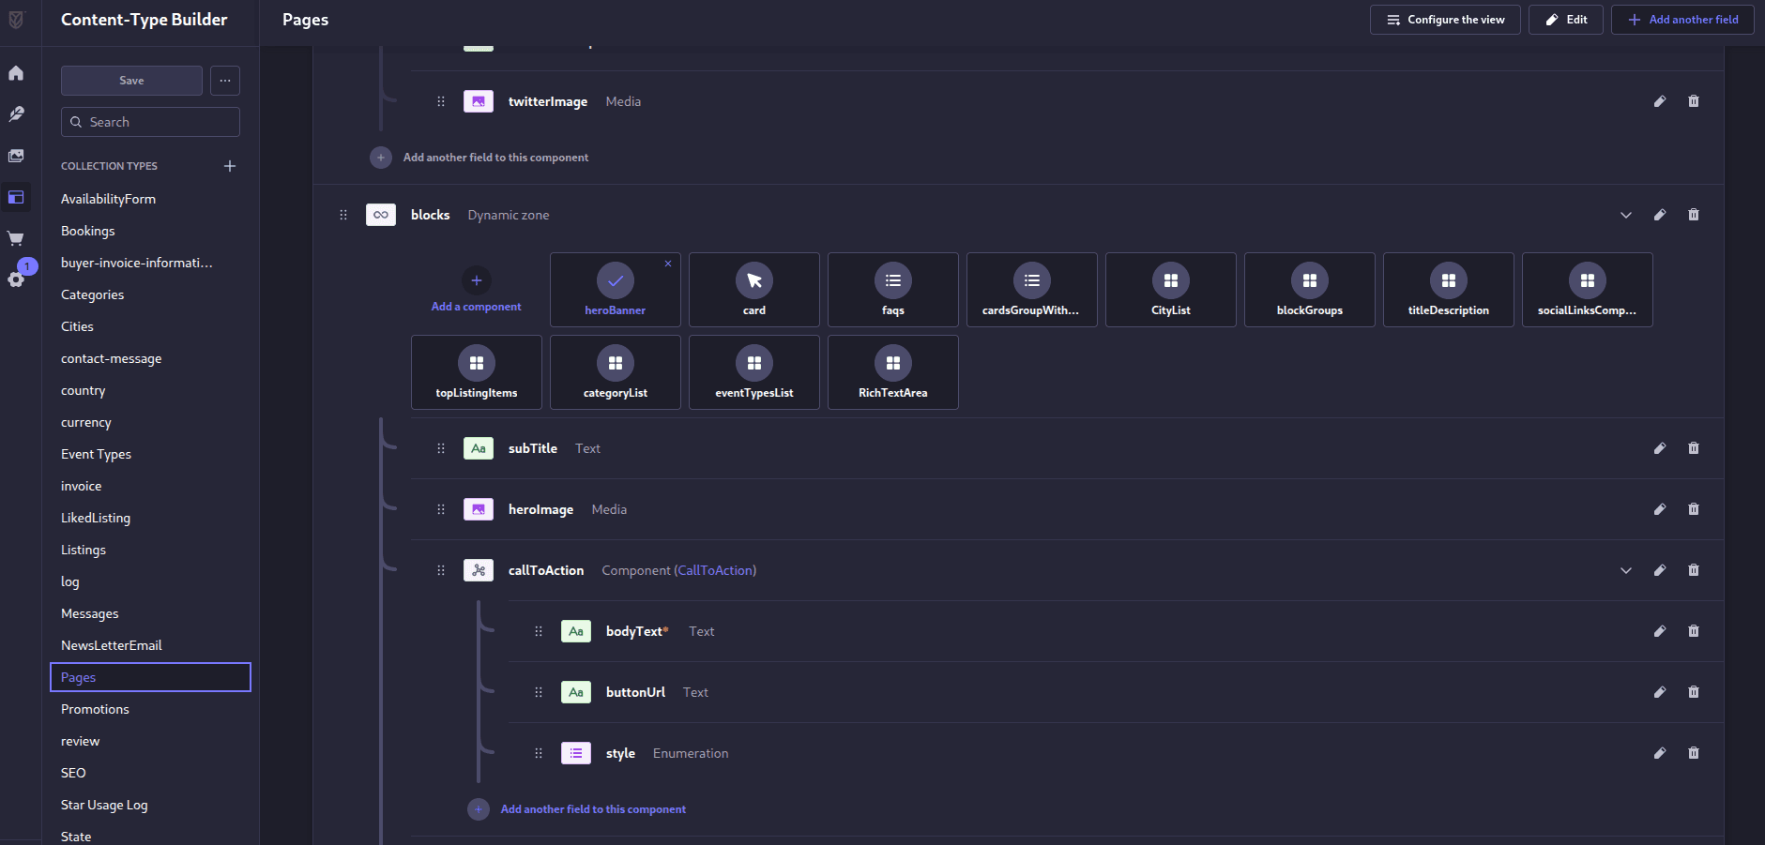This screenshot has width=1765, height=845.
Task: Edit the blocks dynamic zone with the pencil icon
Action: click(1660, 215)
